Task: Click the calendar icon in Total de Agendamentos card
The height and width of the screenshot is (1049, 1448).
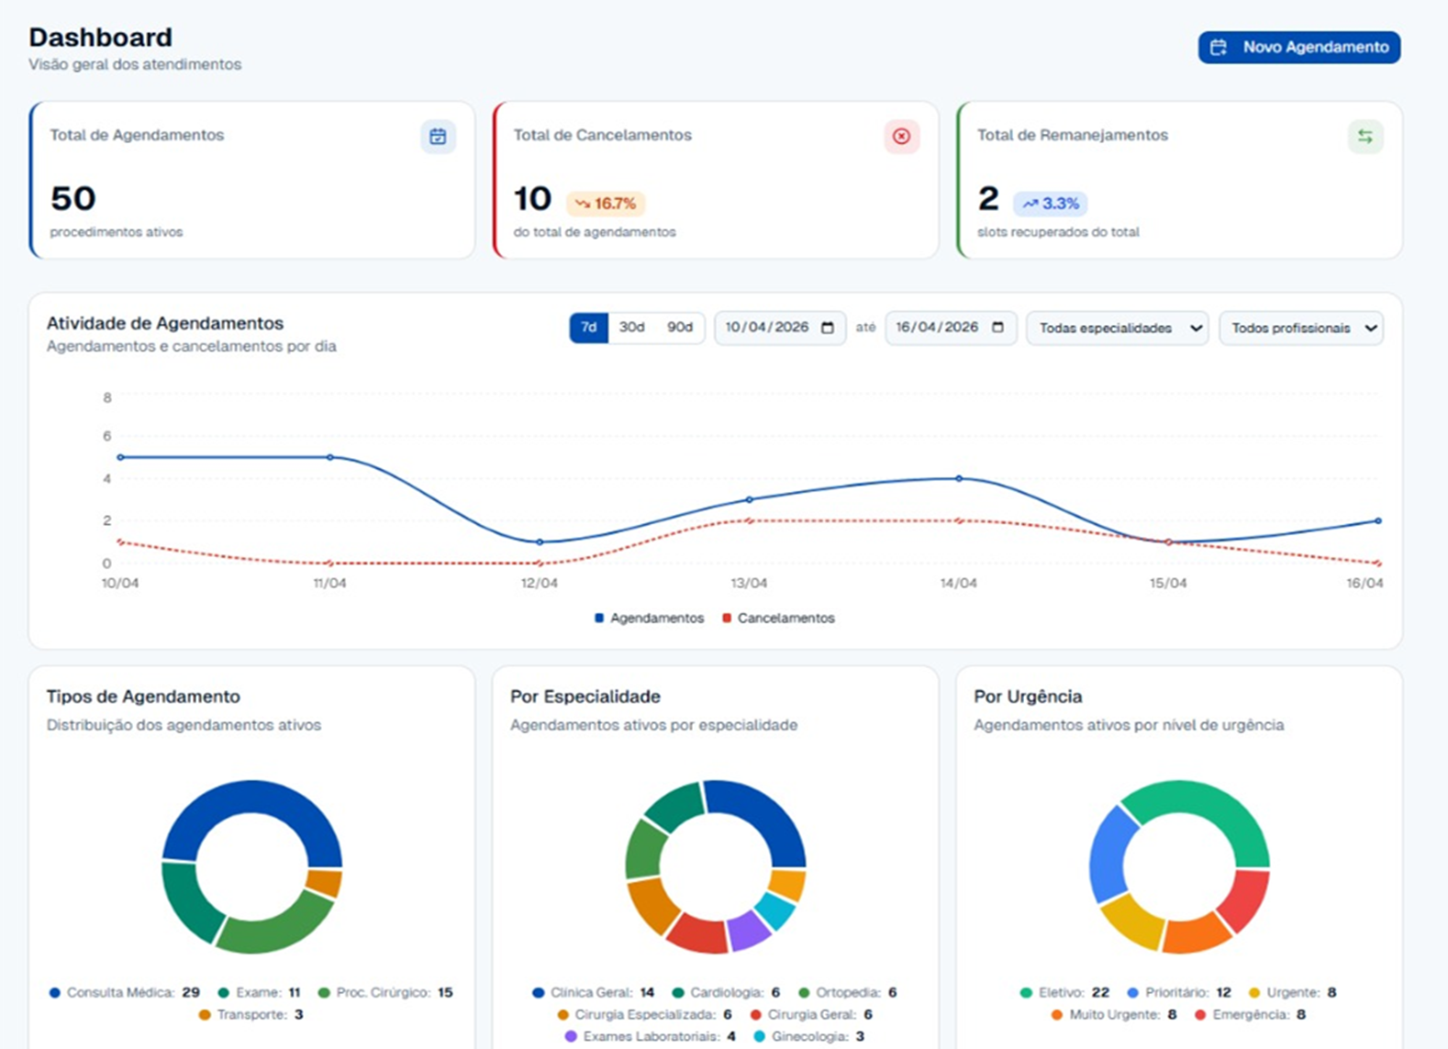Action: (438, 137)
